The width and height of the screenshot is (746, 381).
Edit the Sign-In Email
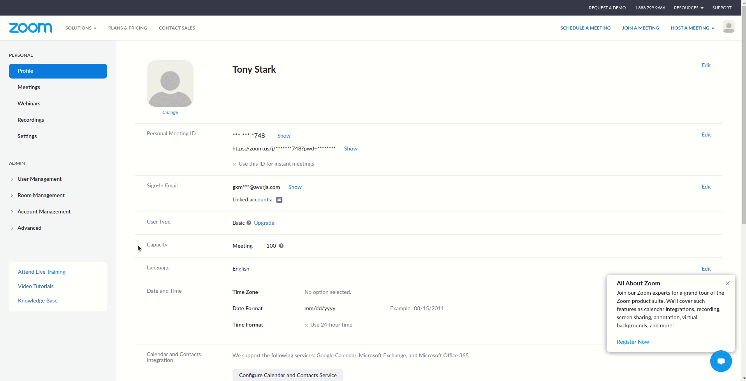[706, 187]
